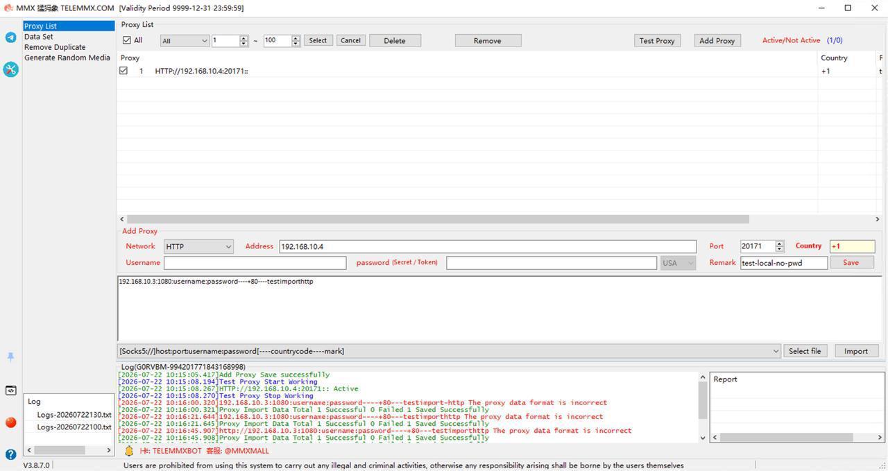Click the Log tree horizontal scrollbar right arrow
Screen dimensions: 888x471
click(x=109, y=450)
